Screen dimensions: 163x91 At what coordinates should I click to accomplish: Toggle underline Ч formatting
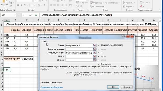[x=25, y=5]
